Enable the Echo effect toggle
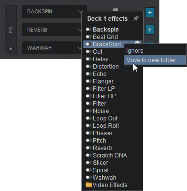 (89, 74)
